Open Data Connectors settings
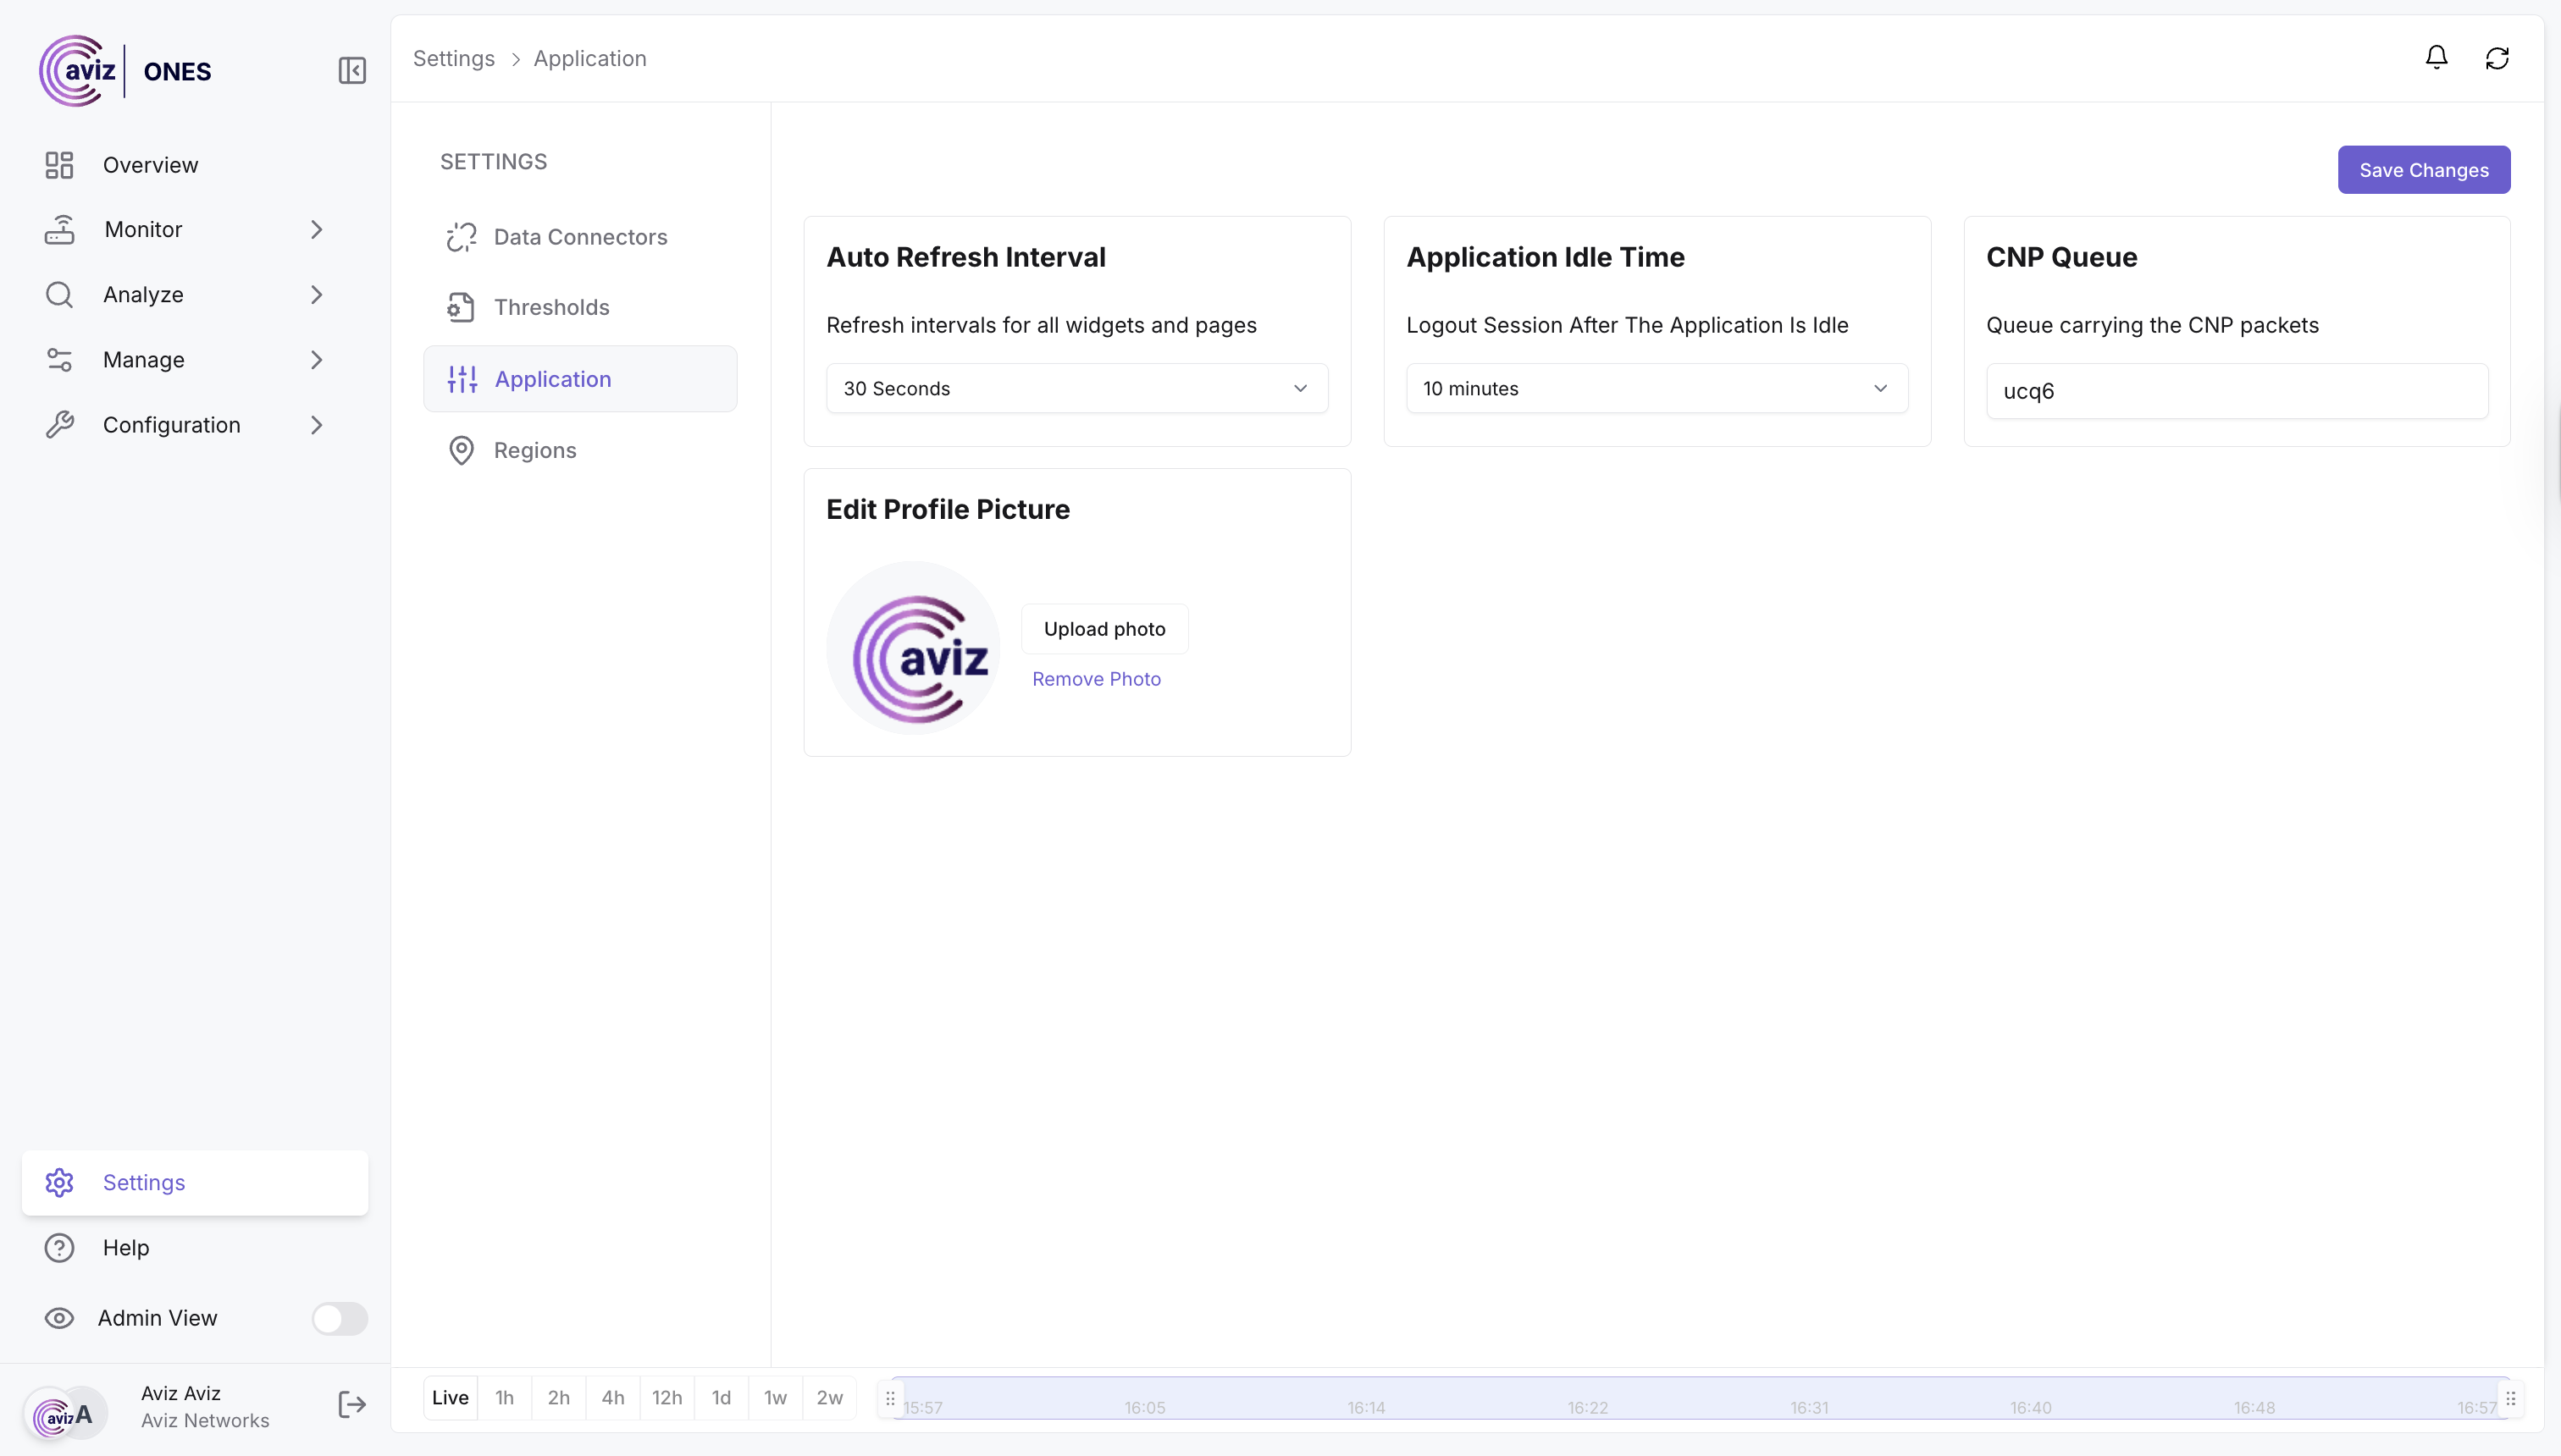Viewport: 2561px width, 1456px height. 579,237
